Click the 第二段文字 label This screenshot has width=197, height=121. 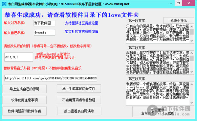point(137,48)
